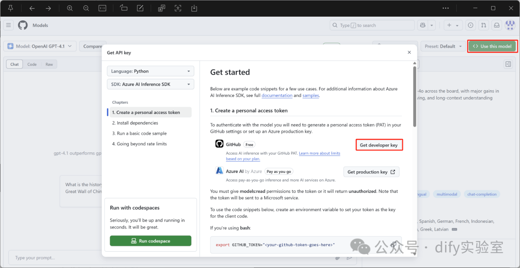Viewport: 520px width, 268px height.
Task: Click the multimodal tag
Action: tap(447, 194)
